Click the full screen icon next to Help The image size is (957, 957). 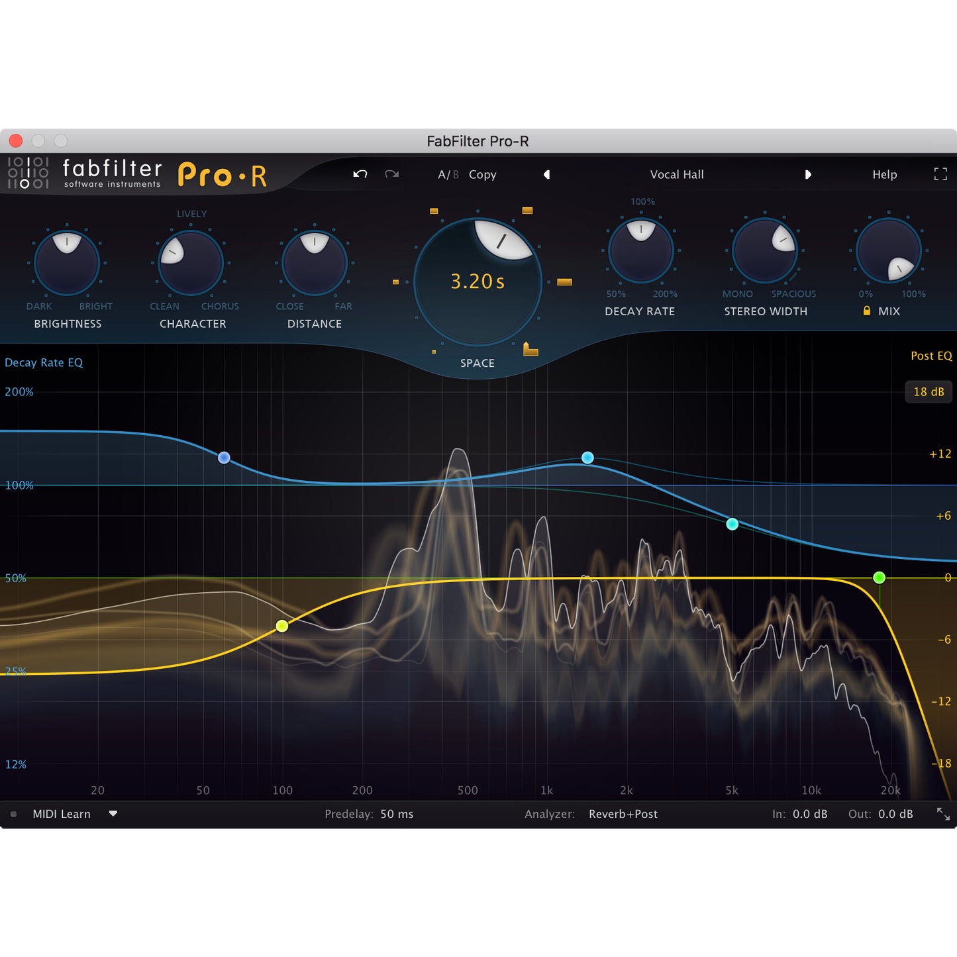point(940,174)
